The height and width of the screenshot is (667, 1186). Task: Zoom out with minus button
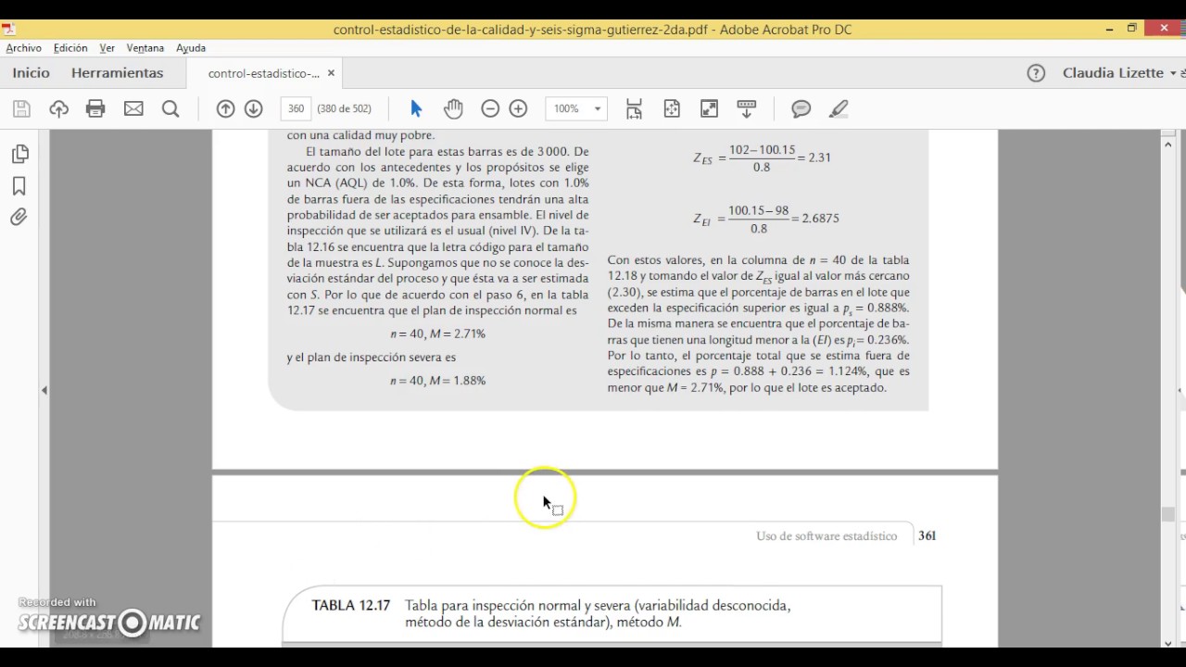click(490, 109)
